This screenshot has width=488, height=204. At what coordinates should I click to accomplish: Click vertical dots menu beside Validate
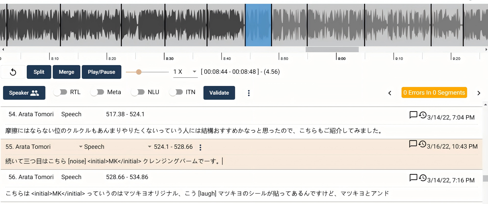tap(249, 93)
